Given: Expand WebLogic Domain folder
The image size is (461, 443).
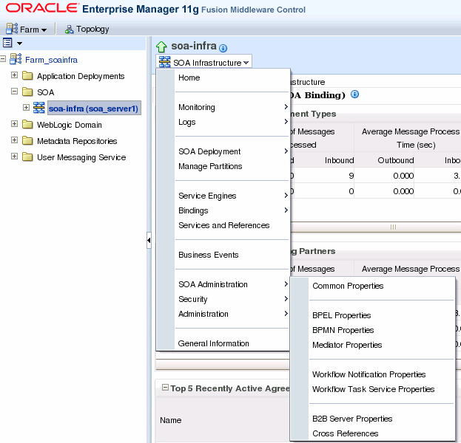Looking at the screenshot, I should (14, 124).
